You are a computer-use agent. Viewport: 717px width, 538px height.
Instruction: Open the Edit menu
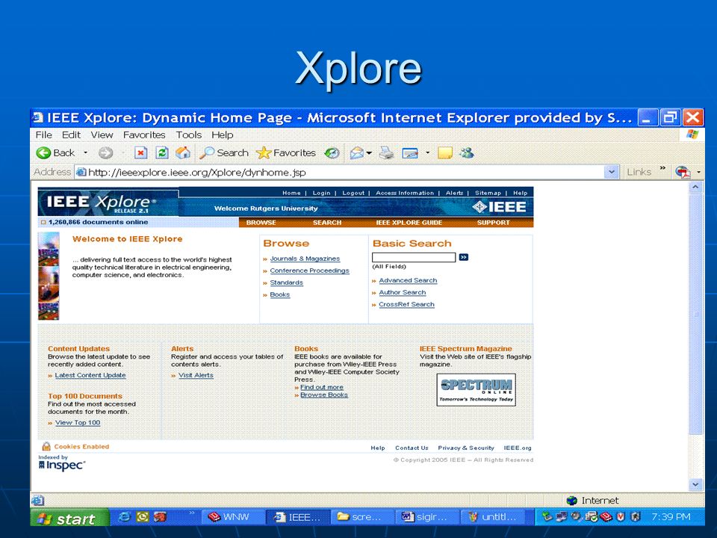(72, 135)
